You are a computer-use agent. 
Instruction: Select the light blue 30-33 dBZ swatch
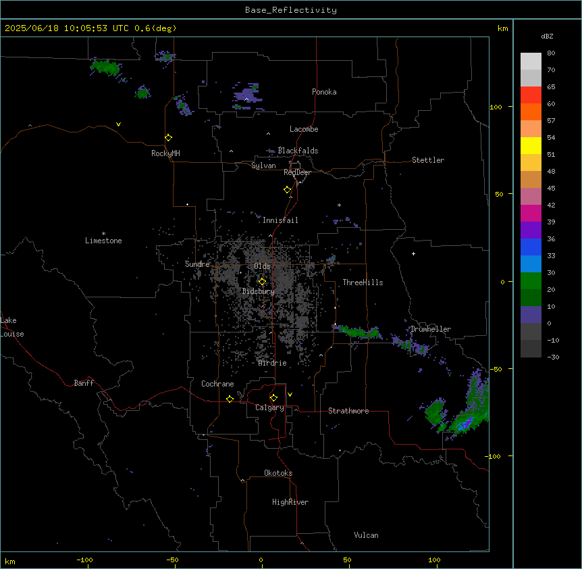(x=531, y=264)
